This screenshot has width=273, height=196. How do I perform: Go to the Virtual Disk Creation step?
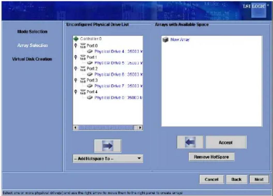pyautogui.click(x=32, y=59)
